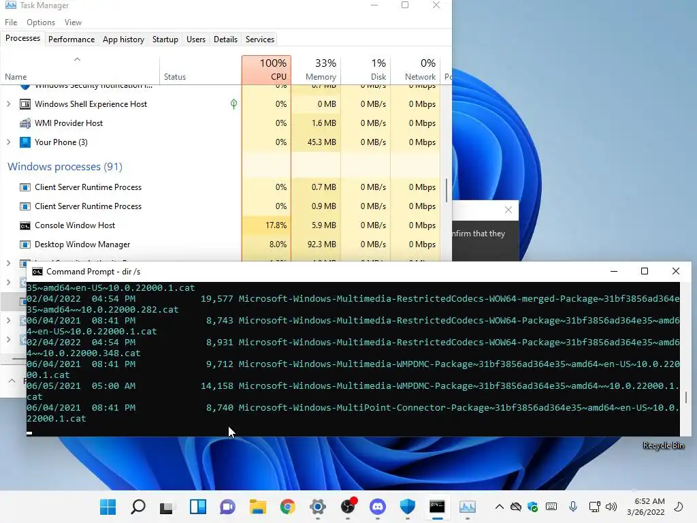697x523 pixels.
Task: Click the OneDrive cloud tray icon
Action: [x=516, y=507]
